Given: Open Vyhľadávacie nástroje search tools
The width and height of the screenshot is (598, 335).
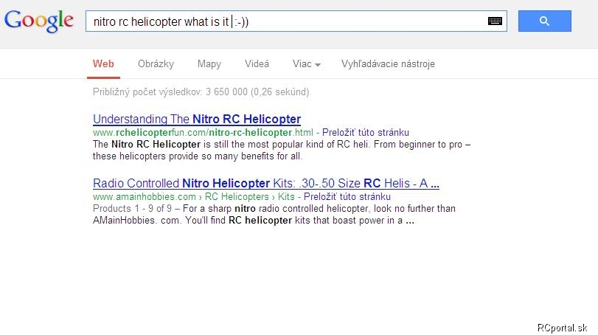Looking at the screenshot, I should [x=388, y=64].
